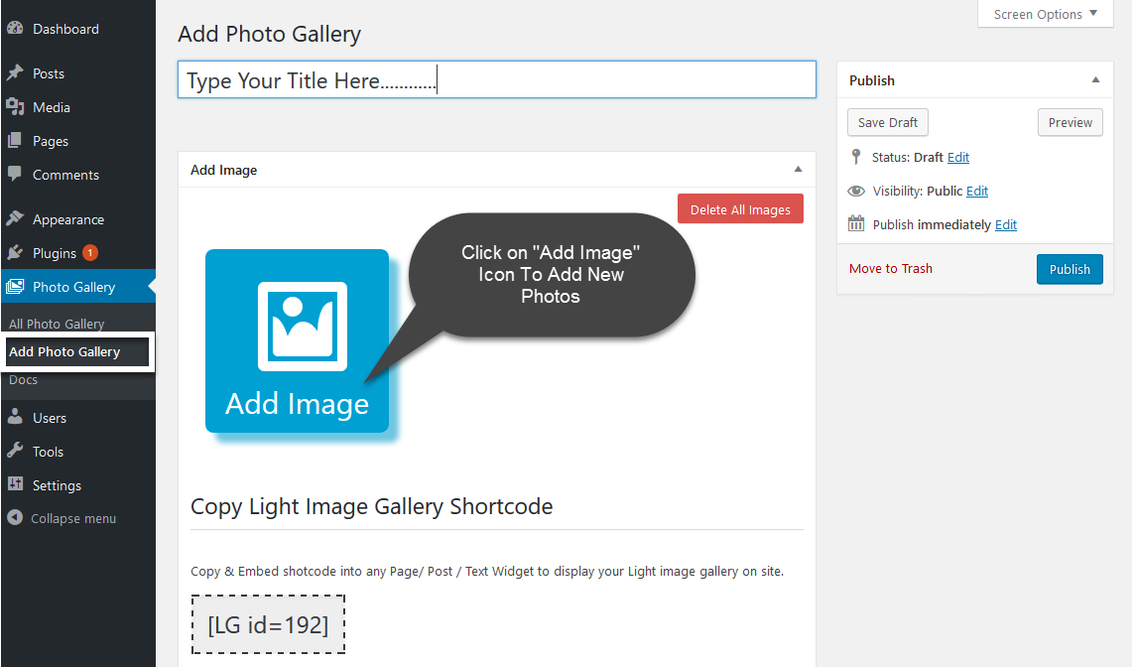
Task: Click the Media icon in sidebar
Action: tap(15, 107)
